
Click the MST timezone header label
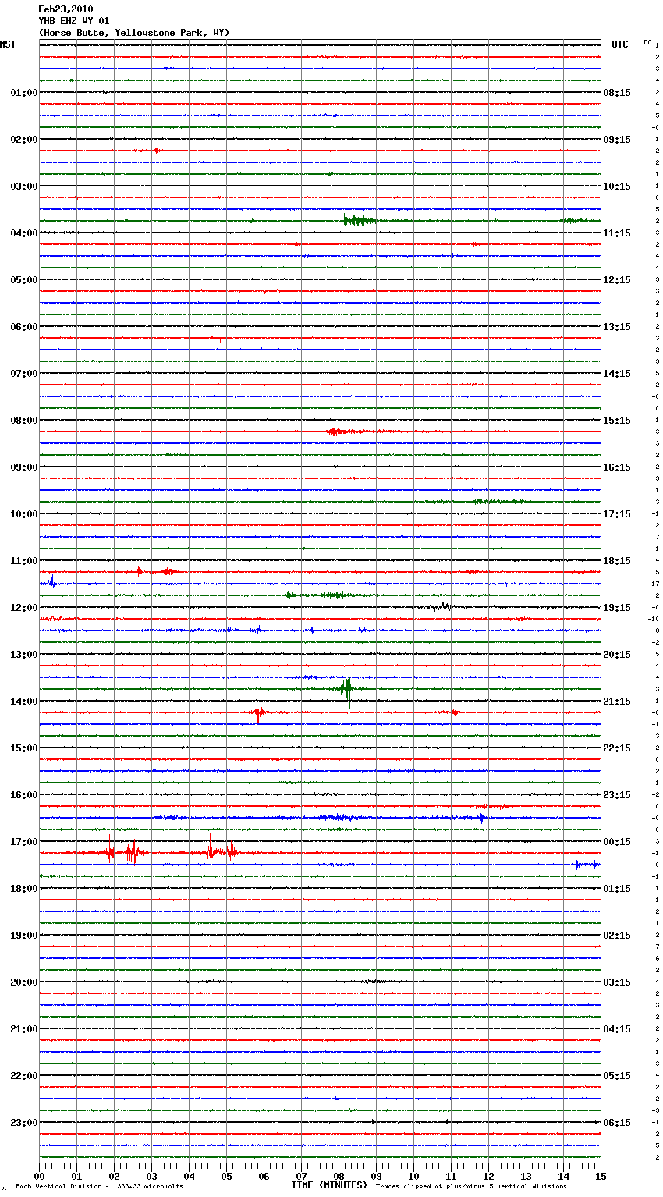(8, 44)
